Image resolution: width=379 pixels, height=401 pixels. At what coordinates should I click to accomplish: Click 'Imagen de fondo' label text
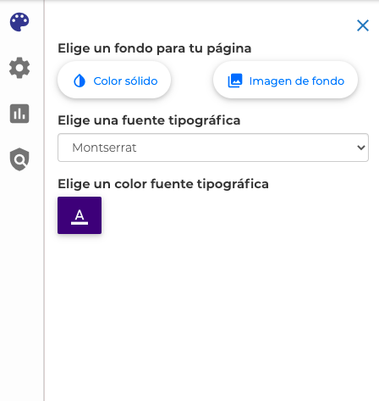click(297, 81)
